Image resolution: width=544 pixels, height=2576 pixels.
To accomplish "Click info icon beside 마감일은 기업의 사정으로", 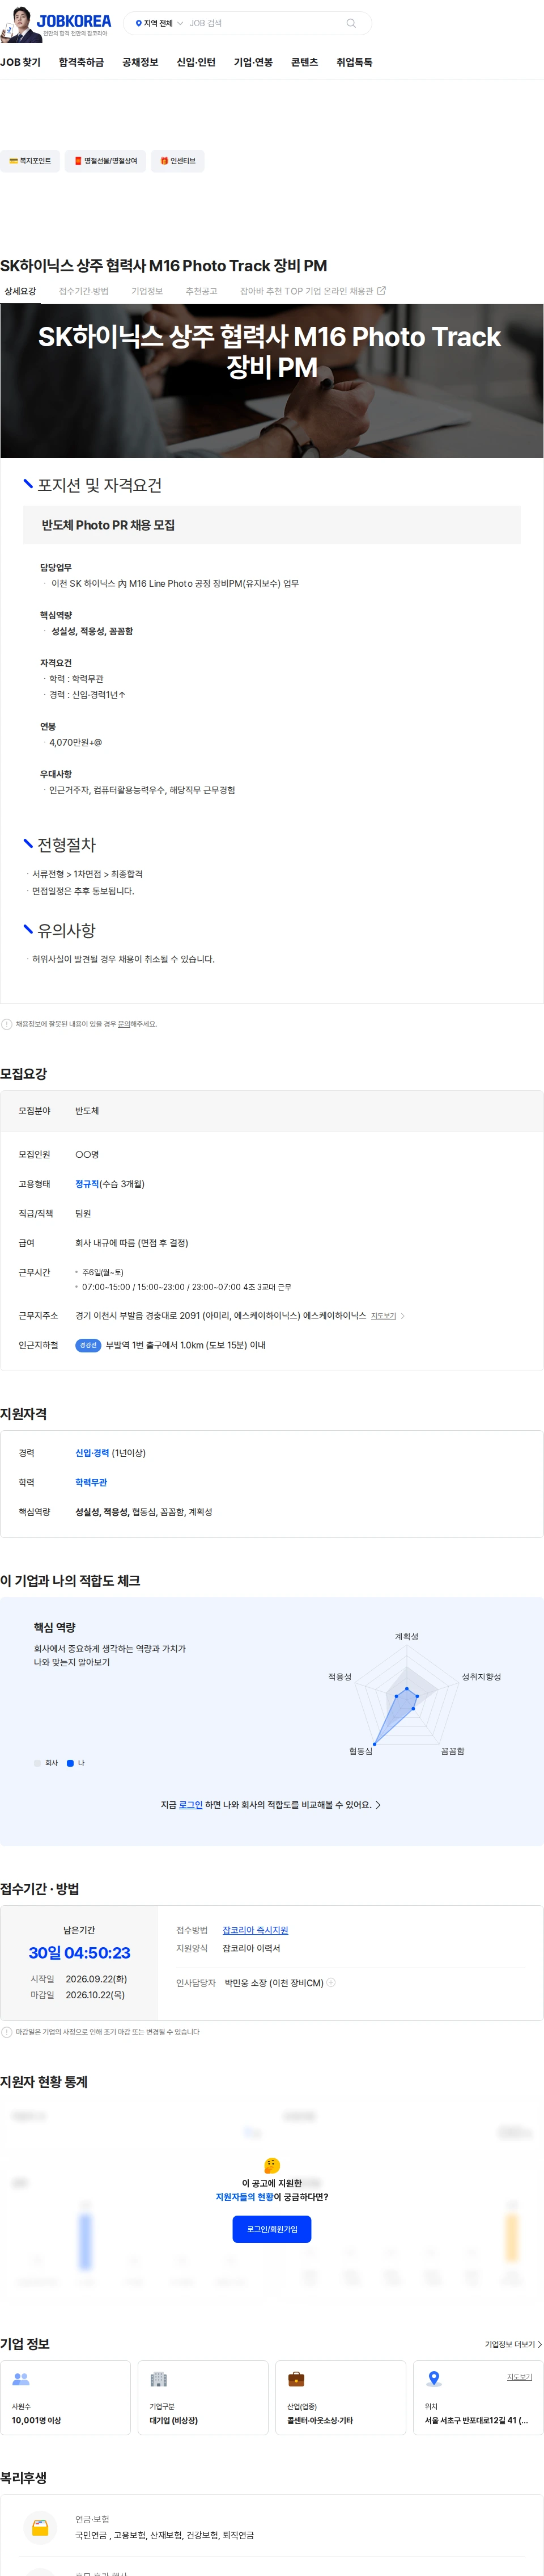I will point(7,2032).
